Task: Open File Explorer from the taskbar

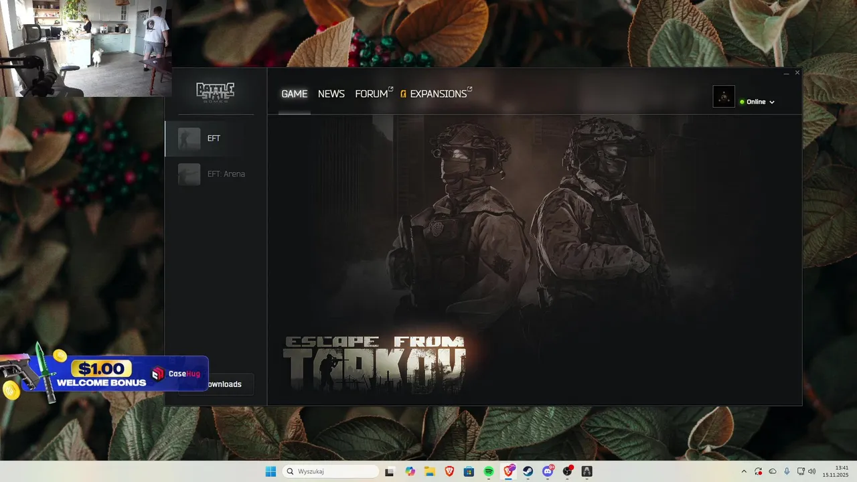Action: (x=429, y=471)
